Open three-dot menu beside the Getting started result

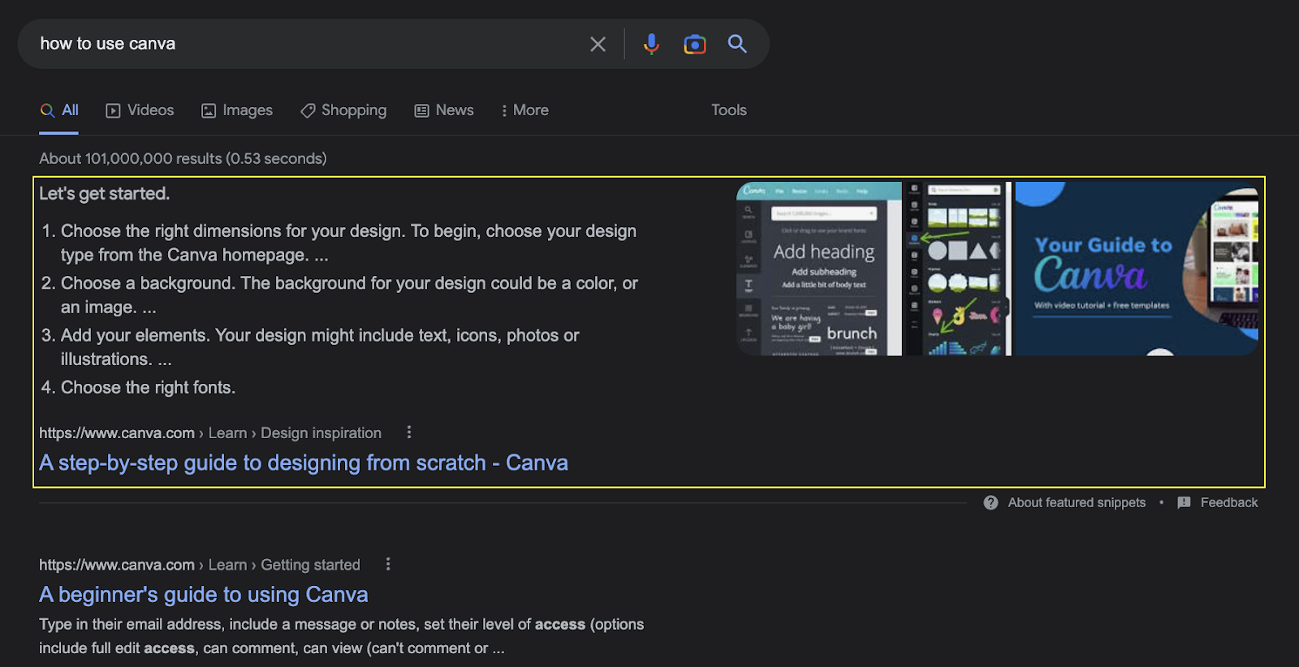[388, 564]
